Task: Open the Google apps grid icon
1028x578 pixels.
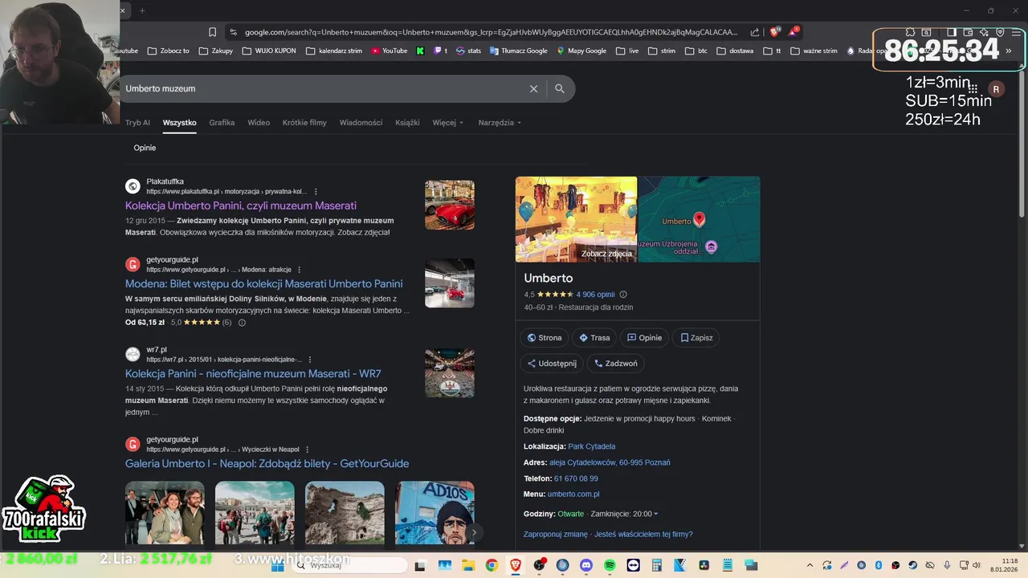Action: [x=973, y=88]
